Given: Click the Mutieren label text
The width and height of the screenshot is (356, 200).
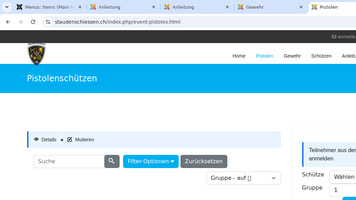Looking at the screenshot, I should tap(84, 140).
